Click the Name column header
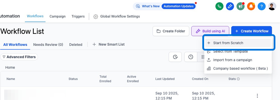280x100 pixels. 11,79
